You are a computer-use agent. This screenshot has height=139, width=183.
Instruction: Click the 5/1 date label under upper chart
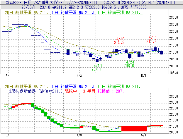pos(143,76)
